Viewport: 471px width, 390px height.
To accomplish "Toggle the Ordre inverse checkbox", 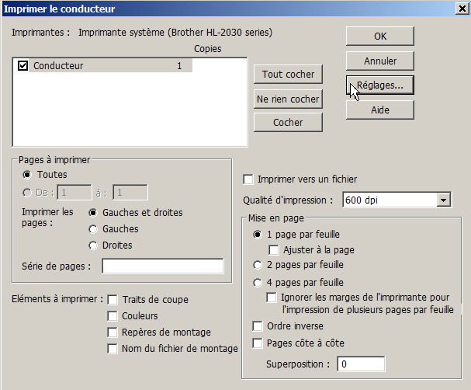I will pyautogui.click(x=258, y=326).
